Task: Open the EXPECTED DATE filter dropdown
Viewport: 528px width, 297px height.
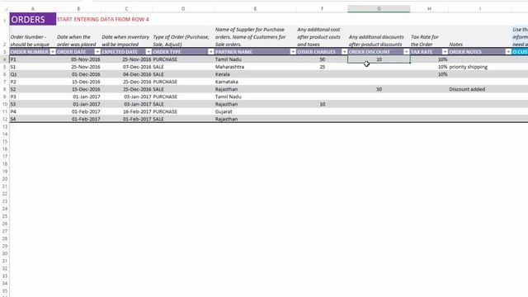Action: (x=148, y=52)
